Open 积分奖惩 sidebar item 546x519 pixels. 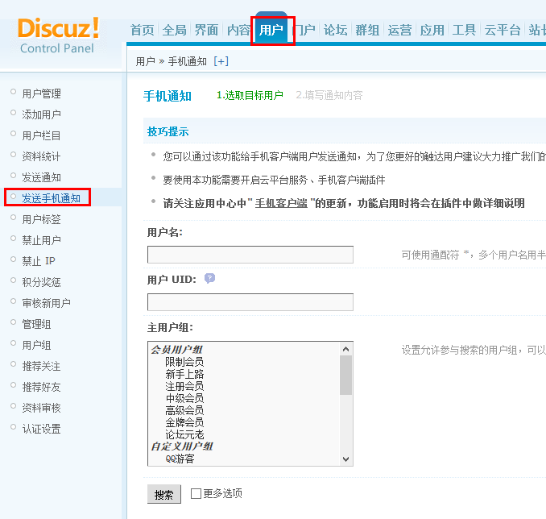point(41,281)
